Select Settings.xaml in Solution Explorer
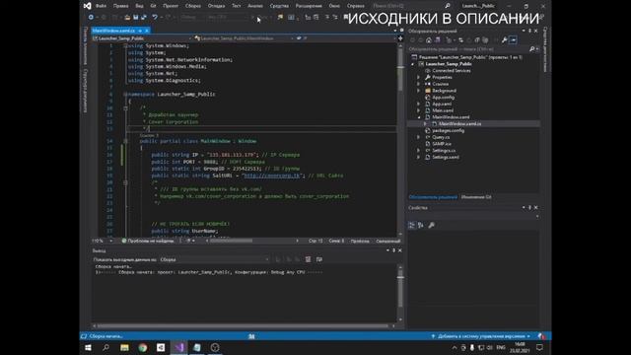631x355 pixels. tap(445, 157)
